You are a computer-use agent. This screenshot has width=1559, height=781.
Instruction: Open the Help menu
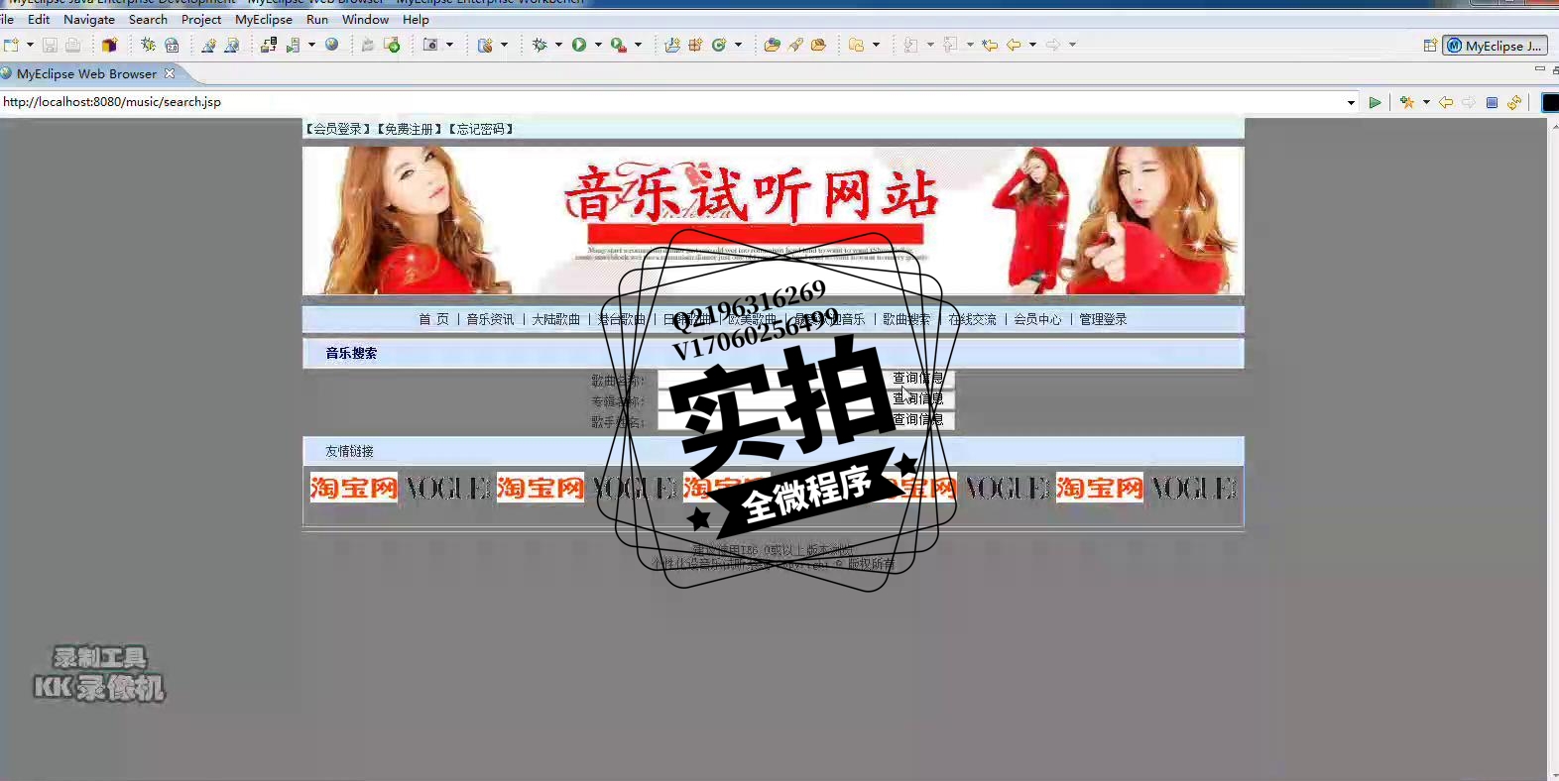pos(416,19)
